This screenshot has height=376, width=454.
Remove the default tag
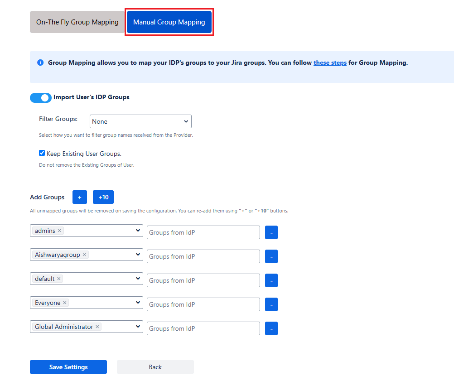[x=59, y=279]
